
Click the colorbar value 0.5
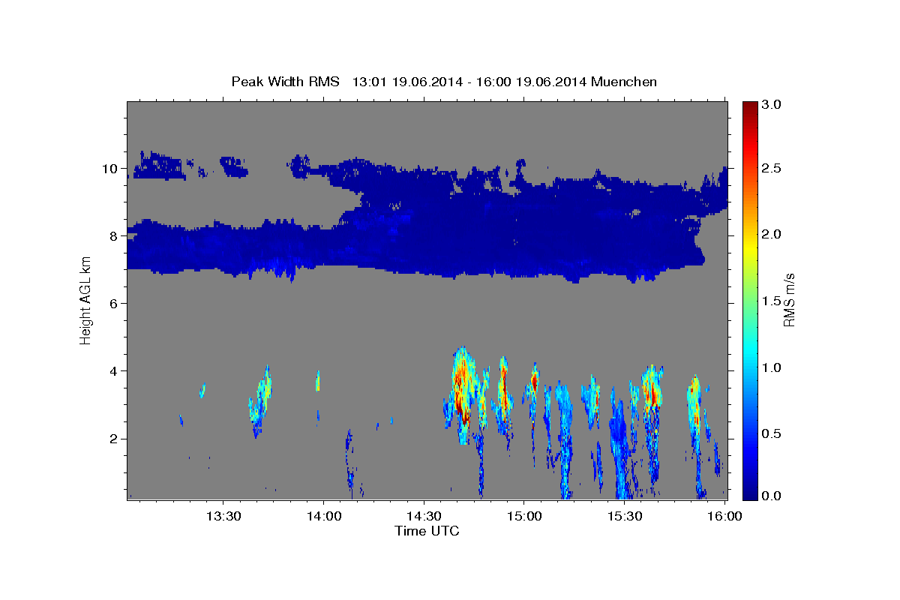(772, 433)
